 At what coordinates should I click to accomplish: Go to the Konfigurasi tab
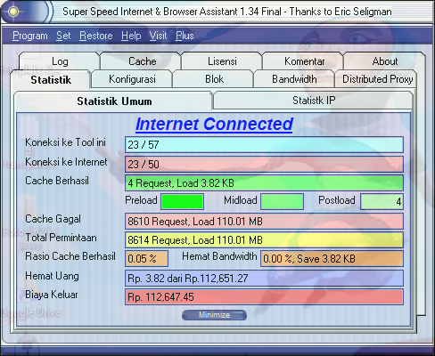(132, 79)
